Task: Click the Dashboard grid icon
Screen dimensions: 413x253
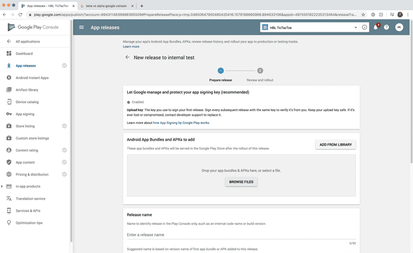Action: tap(9, 53)
